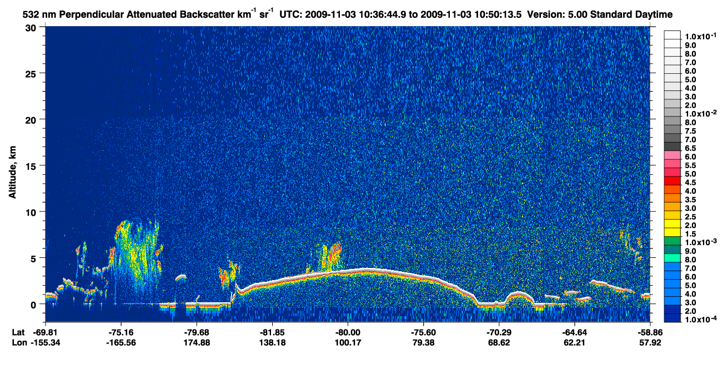This screenshot has width=722, height=370.
Task: Click the colorbar label 6.5
Action: [690, 149]
